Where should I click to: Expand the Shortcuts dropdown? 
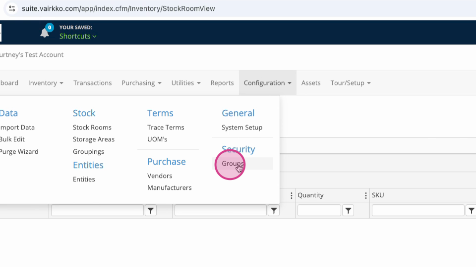pos(78,36)
